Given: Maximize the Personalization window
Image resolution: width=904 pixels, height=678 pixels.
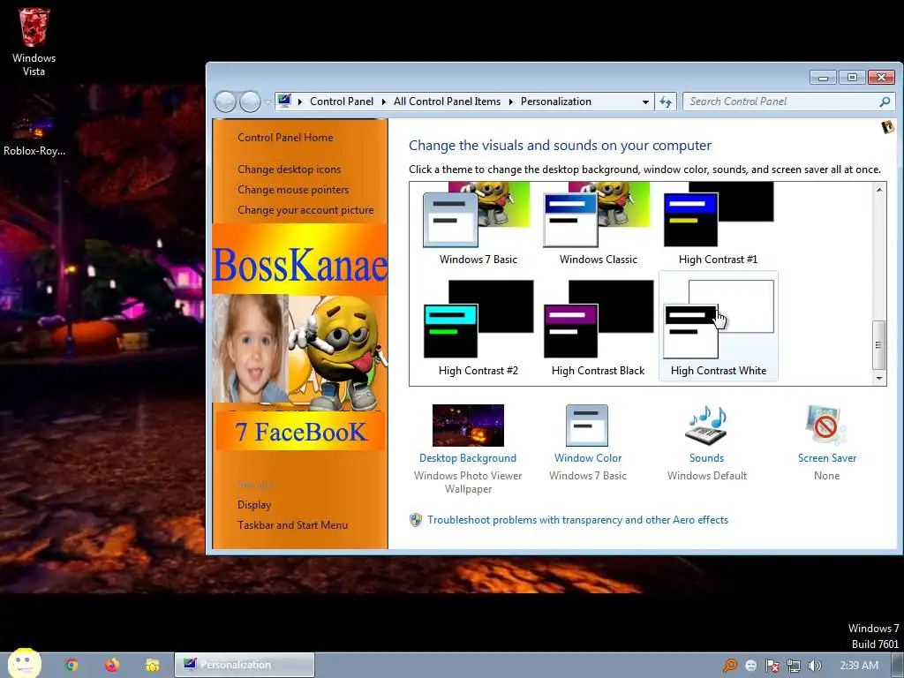Looking at the screenshot, I should pyautogui.click(x=852, y=78).
